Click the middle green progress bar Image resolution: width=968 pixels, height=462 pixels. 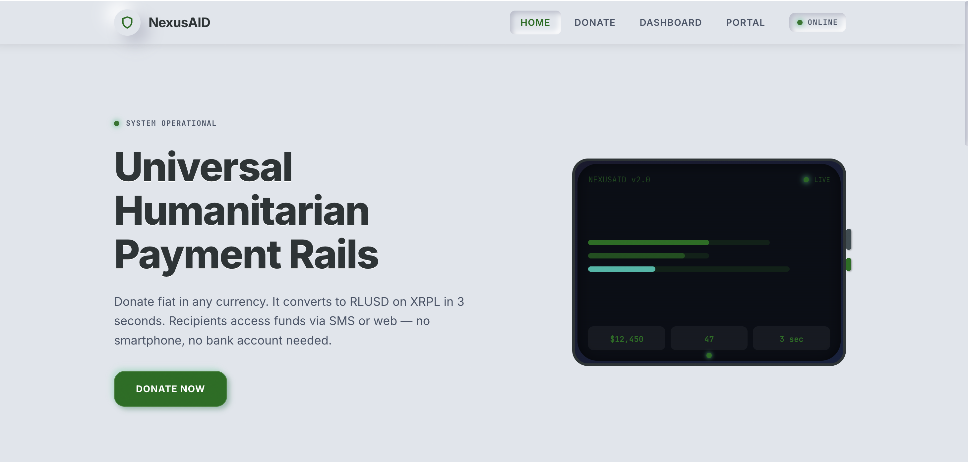636,256
